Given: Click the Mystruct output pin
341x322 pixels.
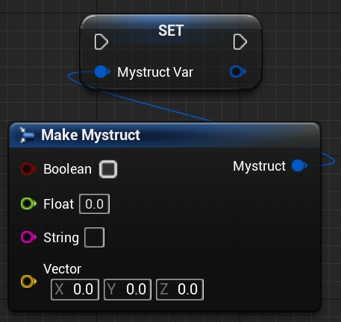Looking at the screenshot, I should [299, 165].
